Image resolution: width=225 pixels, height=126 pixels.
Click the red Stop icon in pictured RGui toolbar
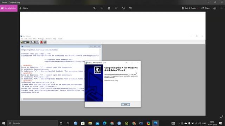click(x=41, y=42)
